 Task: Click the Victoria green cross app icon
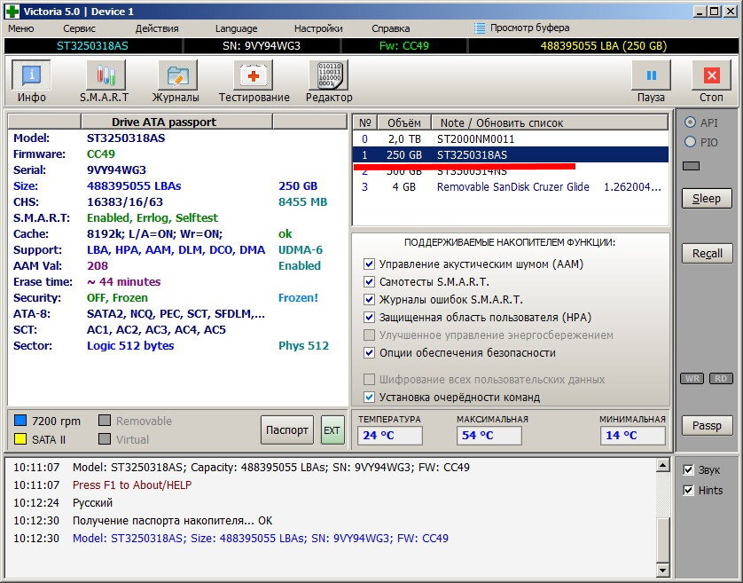[x=12, y=11]
